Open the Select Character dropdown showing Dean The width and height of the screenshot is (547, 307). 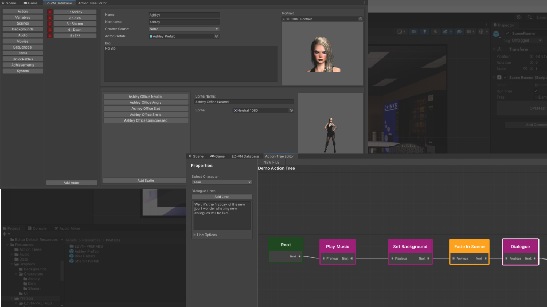point(221,182)
